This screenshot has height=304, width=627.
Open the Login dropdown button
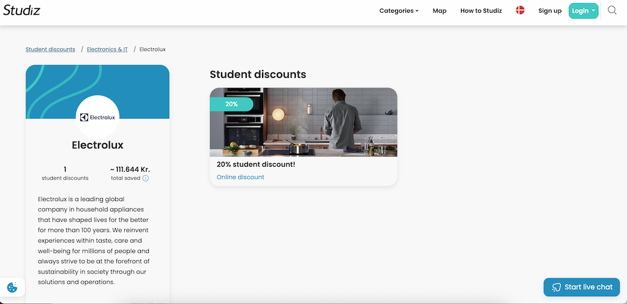pyautogui.click(x=584, y=11)
